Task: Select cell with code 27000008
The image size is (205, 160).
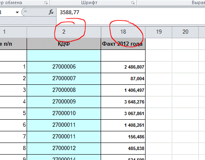Action: [x=64, y=90]
